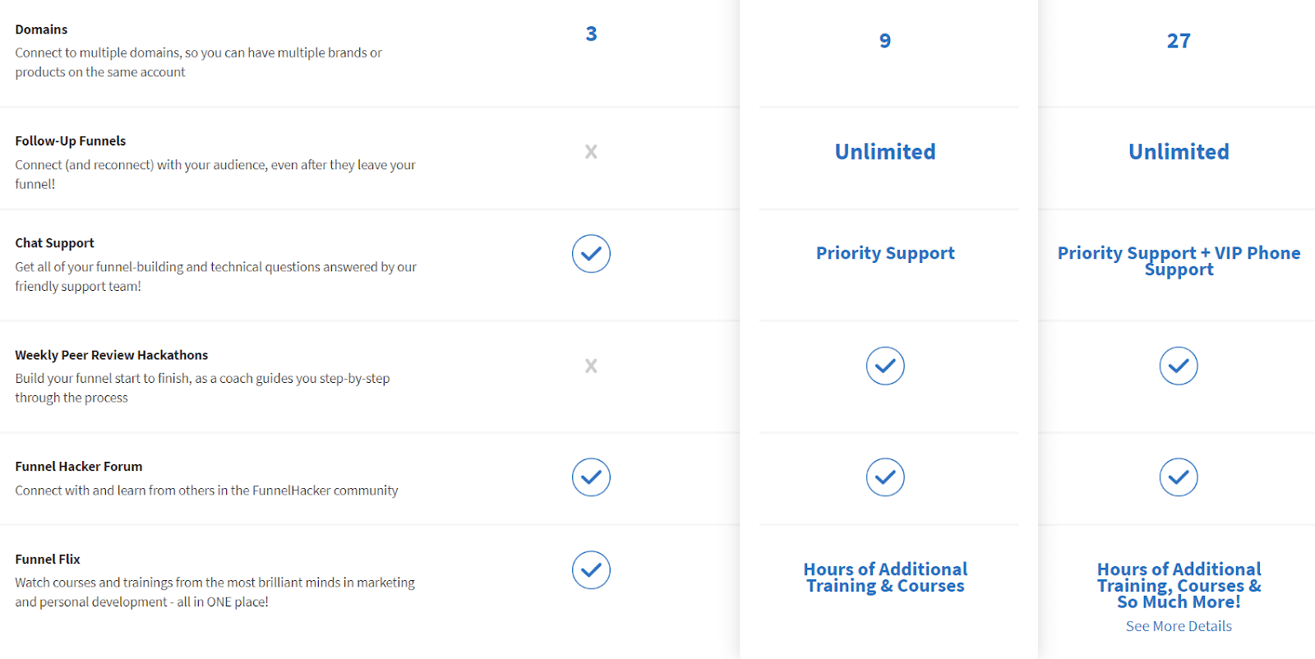Image resolution: width=1315 pixels, height=659 pixels.
Task: Click the Weekly Peer Review Hackathons heading
Action: tap(111, 356)
